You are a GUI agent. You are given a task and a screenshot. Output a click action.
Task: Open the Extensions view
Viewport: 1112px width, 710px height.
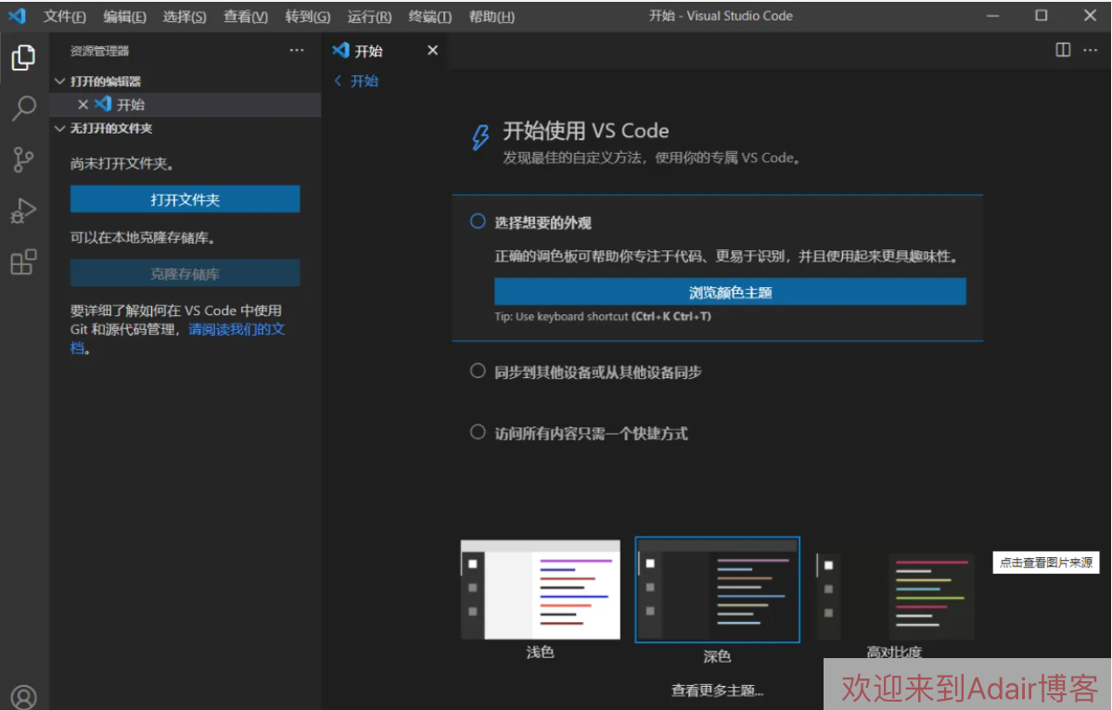point(23,261)
